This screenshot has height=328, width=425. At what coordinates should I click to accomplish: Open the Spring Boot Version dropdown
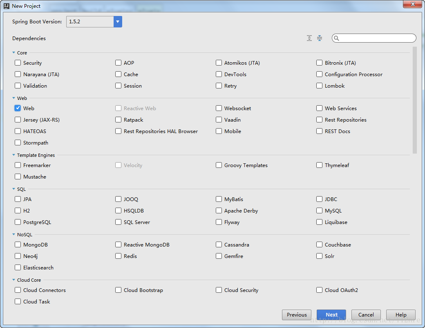[118, 22]
